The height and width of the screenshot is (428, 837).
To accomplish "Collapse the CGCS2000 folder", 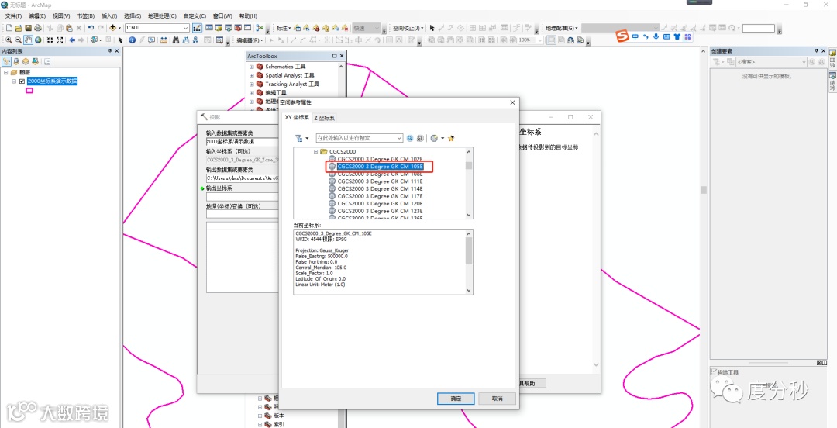I will click(315, 152).
